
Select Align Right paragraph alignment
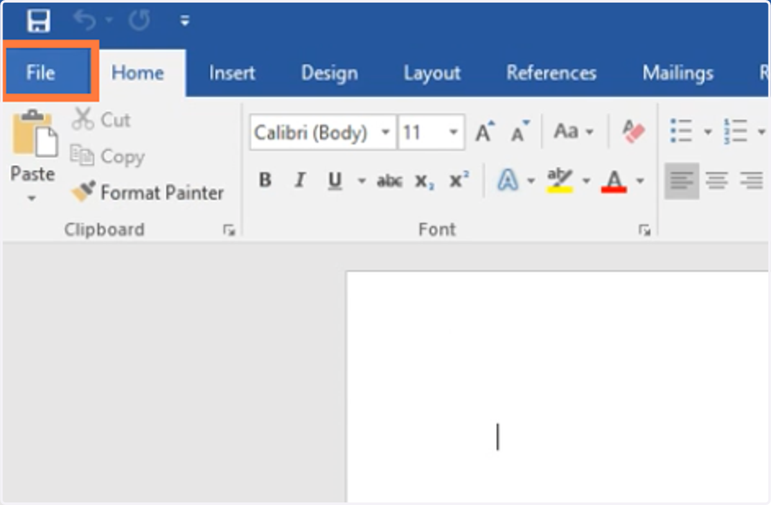coord(750,181)
